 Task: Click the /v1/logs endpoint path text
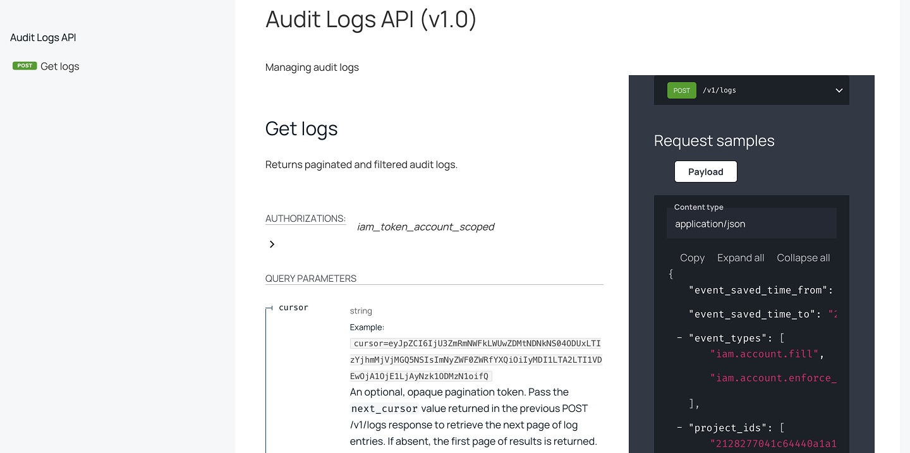[719, 90]
